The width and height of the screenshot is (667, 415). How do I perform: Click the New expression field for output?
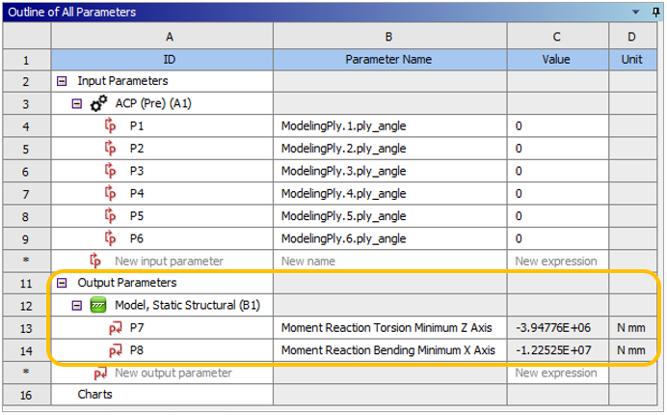(557, 373)
